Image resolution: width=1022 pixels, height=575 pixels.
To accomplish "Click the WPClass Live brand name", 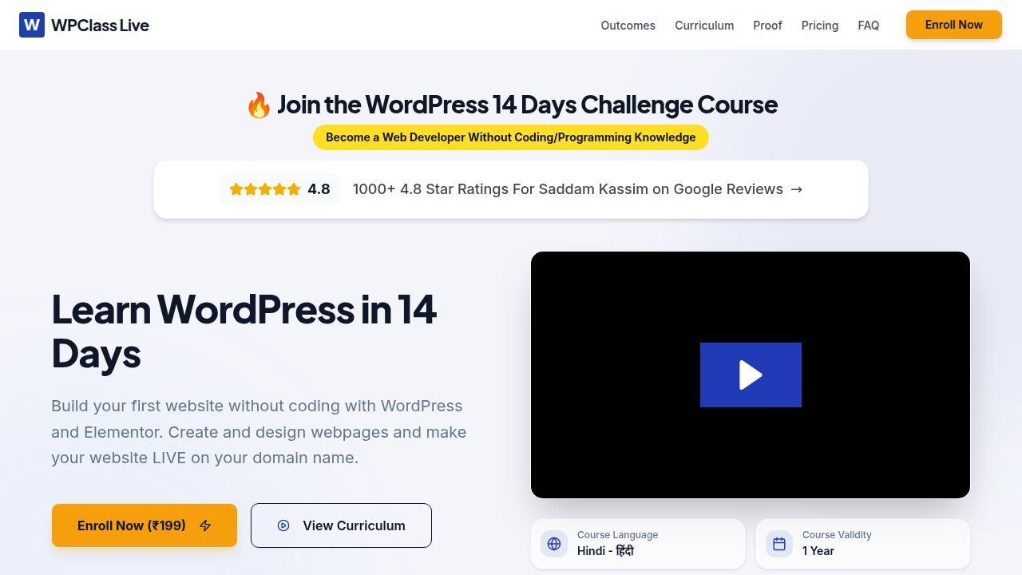I will 100,26.
